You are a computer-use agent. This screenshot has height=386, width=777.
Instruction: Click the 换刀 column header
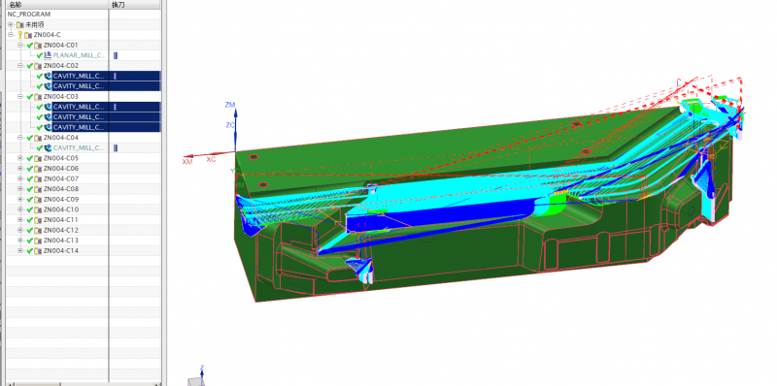[118, 5]
